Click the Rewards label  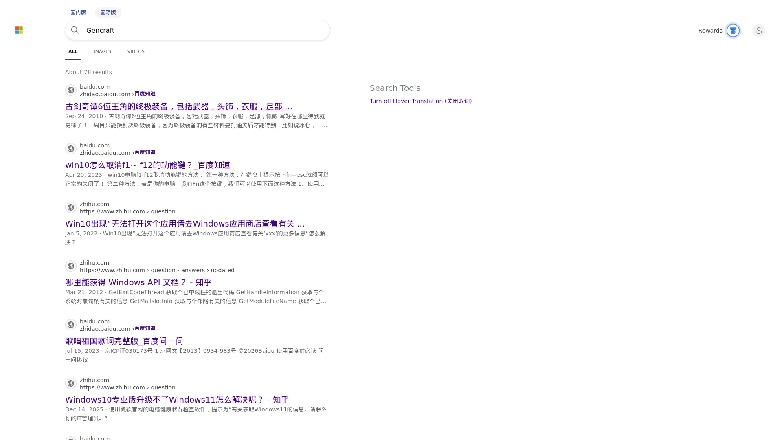[710, 31]
